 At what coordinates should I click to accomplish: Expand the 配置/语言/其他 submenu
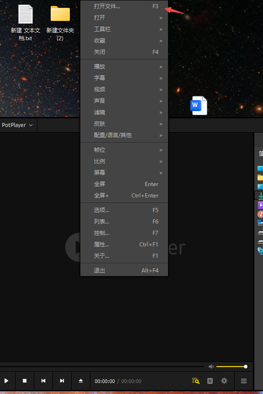click(x=124, y=135)
